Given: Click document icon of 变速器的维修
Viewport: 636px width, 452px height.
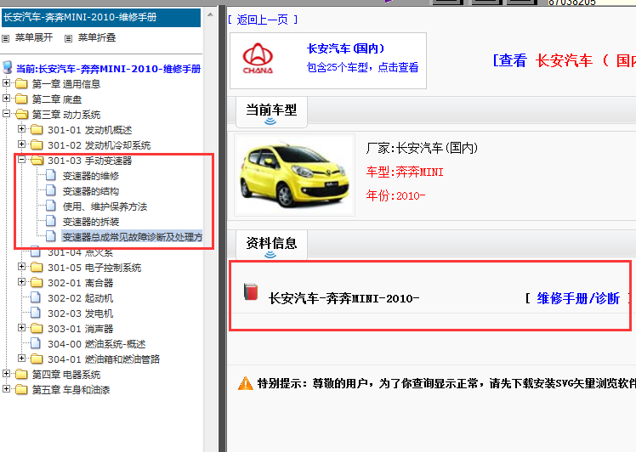Looking at the screenshot, I should tap(51, 176).
